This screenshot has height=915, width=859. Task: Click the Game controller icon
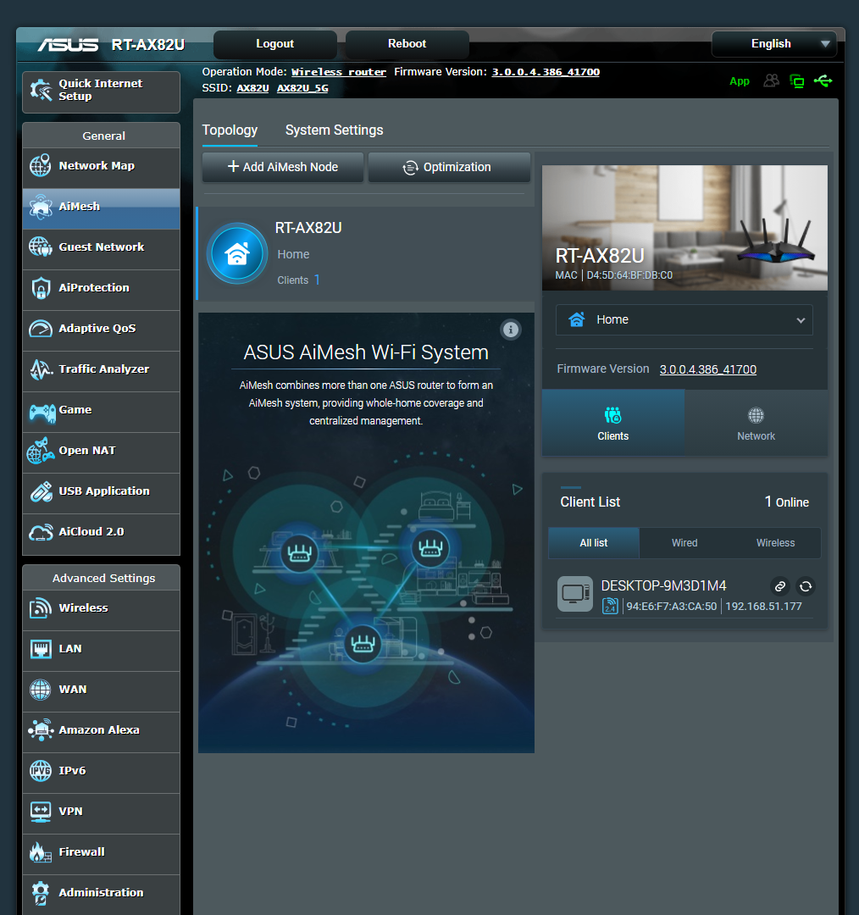[x=42, y=413]
